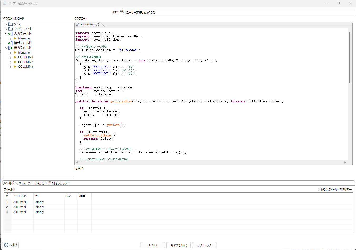Image resolution: width=356 pixels, height=250 pixels.
Task: Expand the COLUMN3 tree node
Action: pos(11,67)
